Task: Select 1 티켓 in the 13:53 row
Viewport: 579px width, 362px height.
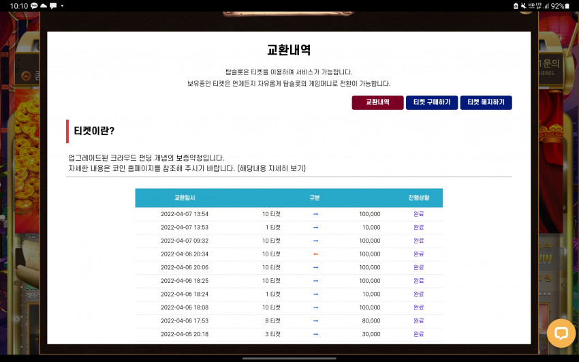Action: point(273,227)
